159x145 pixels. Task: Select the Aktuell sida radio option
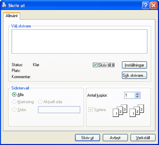click(40, 102)
